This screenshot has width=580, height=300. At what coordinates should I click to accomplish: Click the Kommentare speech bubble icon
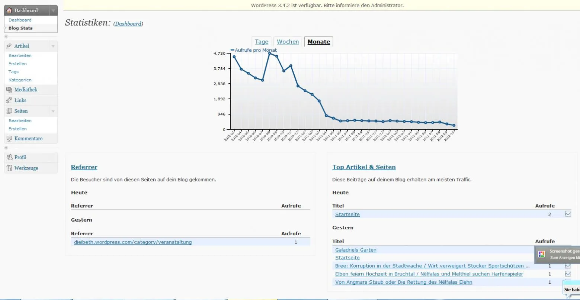[9, 139]
